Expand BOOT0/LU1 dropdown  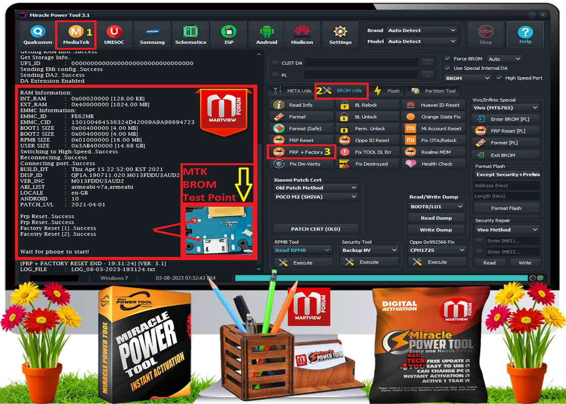pyautogui.click(x=437, y=207)
